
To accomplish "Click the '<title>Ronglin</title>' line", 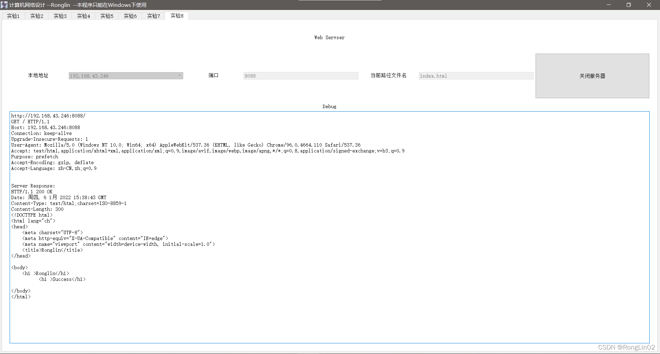I will pyautogui.click(x=53, y=250).
